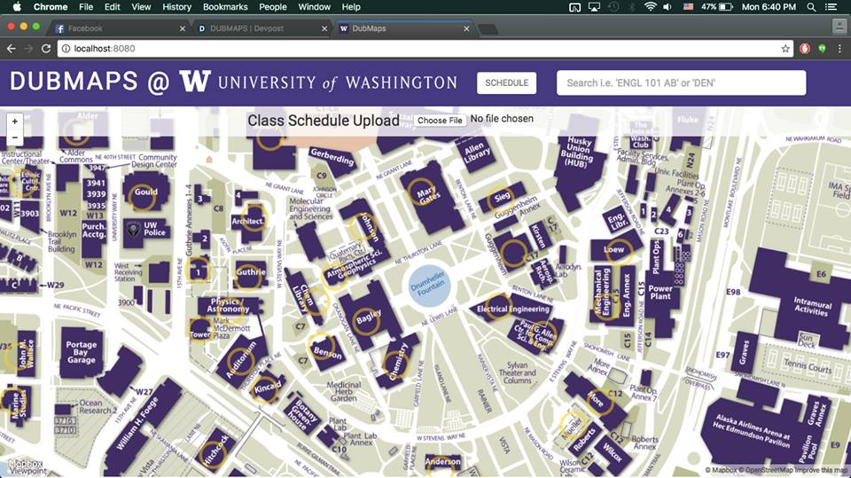The width and height of the screenshot is (851, 478).
Task: Click Choose File to upload schedule
Action: coord(441,120)
